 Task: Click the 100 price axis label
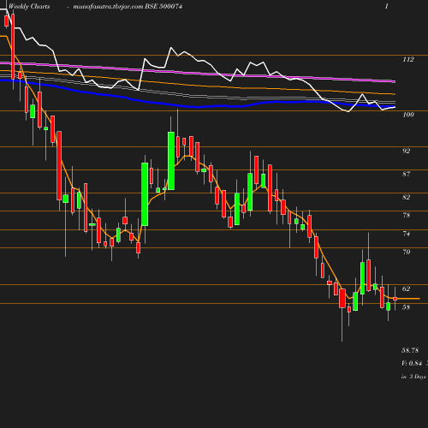click(x=408, y=115)
